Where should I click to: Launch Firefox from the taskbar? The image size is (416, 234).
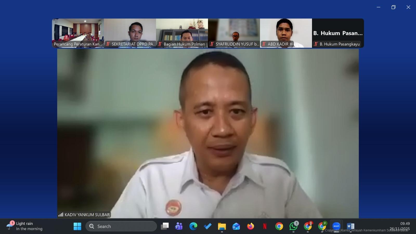point(250,226)
